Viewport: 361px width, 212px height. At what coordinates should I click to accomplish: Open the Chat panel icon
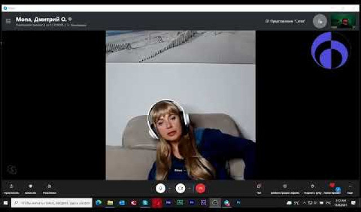[x=259, y=188]
